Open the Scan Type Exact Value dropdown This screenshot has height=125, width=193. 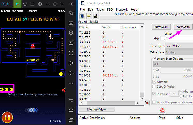point(179,46)
